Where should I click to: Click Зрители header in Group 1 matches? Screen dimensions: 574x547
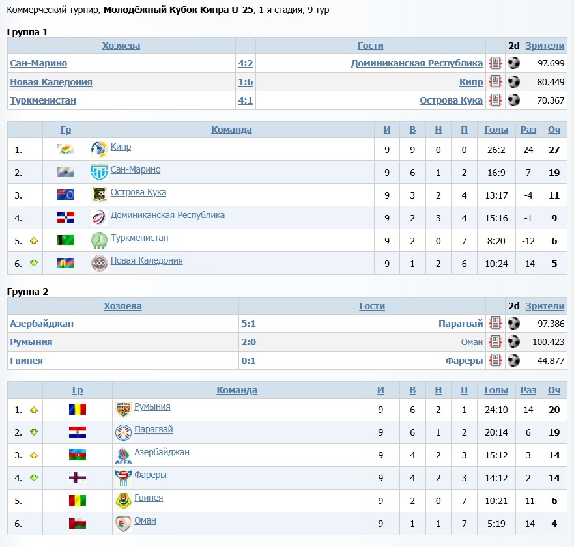click(545, 46)
